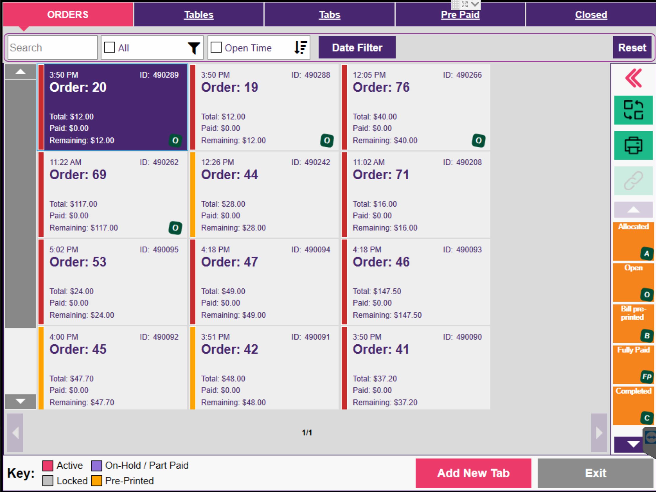Open the All filter dropdown
Viewport: 656px width, 492px height.
click(x=152, y=48)
